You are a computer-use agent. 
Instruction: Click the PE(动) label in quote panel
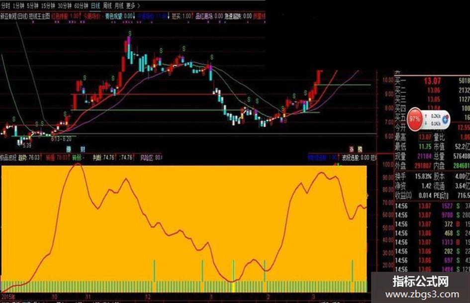click(x=442, y=196)
